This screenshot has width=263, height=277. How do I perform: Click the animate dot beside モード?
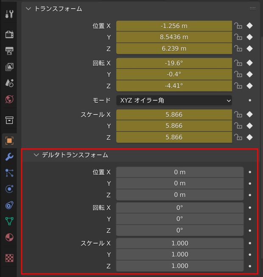[x=250, y=100]
